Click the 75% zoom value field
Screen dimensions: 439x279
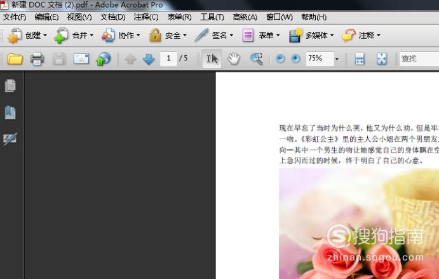320,59
